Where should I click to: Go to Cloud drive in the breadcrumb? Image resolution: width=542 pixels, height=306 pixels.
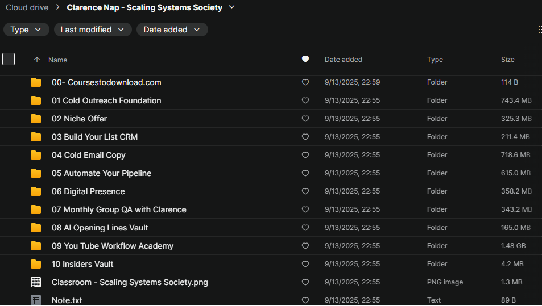[27, 7]
